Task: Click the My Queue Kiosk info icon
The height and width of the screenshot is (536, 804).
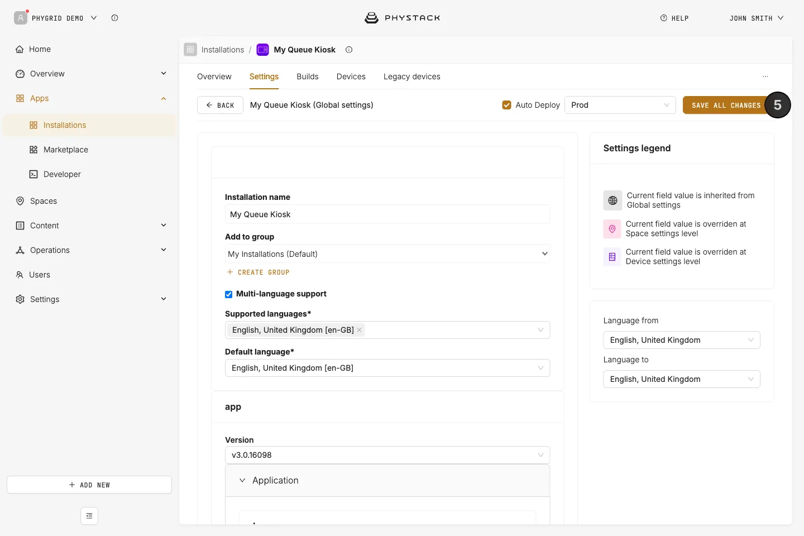Action: tap(349, 50)
